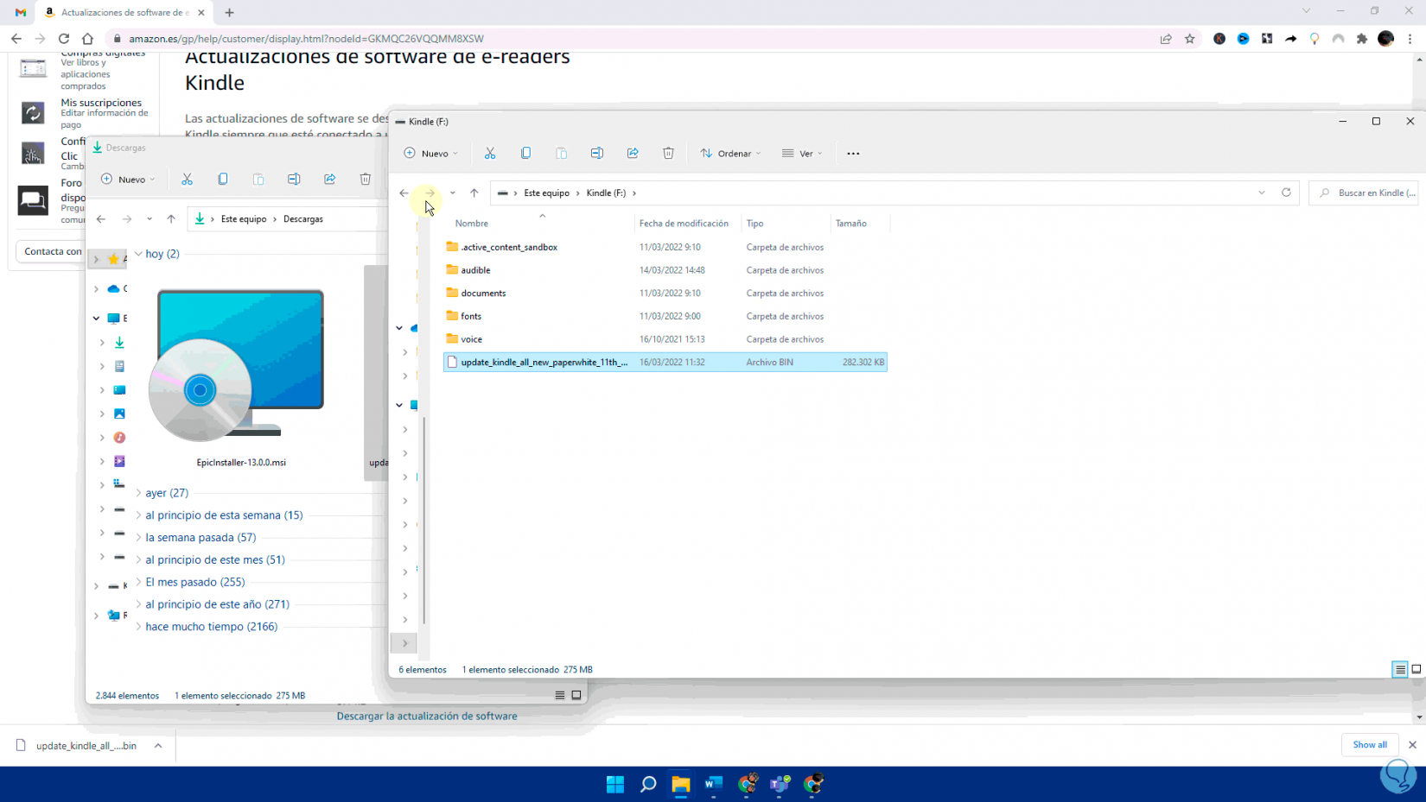Go up one folder level in Kindle window
1426x802 pixels.
tap(474, 193)
